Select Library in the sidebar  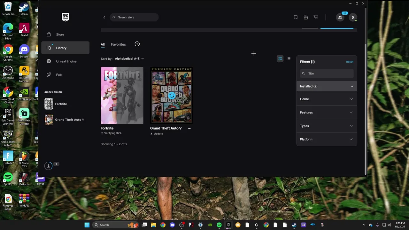point(65,48)
